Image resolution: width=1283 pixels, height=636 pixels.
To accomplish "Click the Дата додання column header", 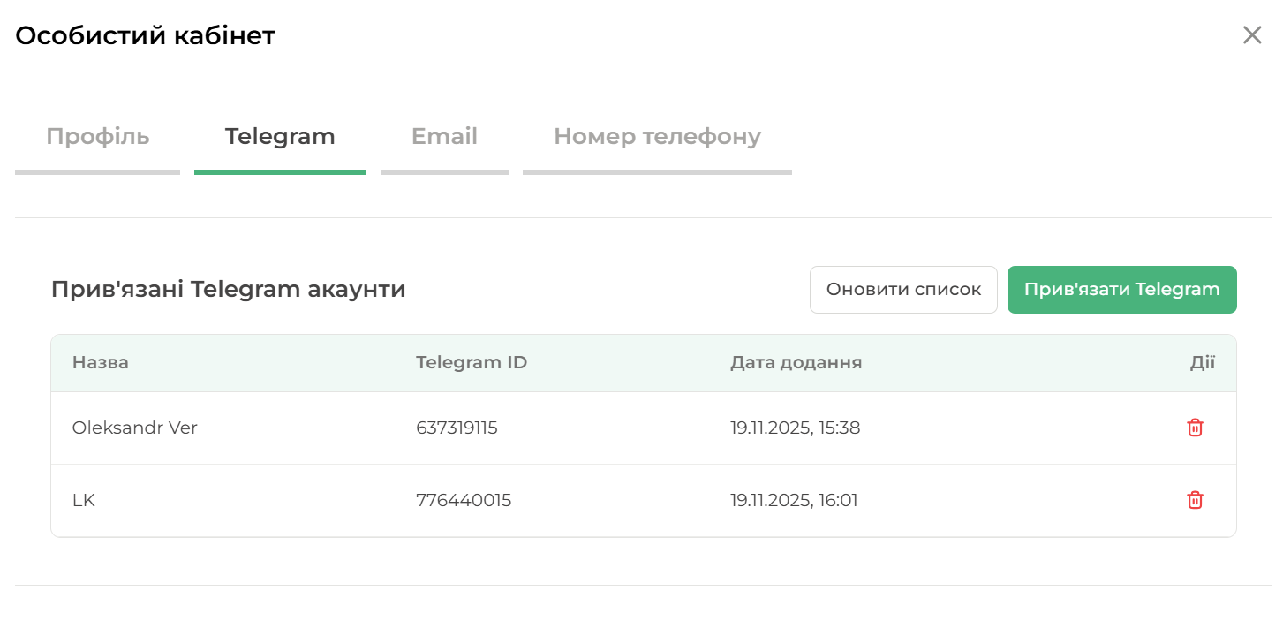I will point(796,363).
